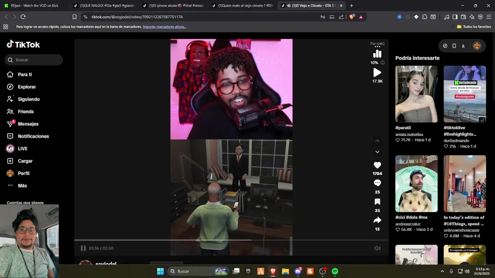
Task: Open the TikTok home logo
Action: [x=23, y=44]
